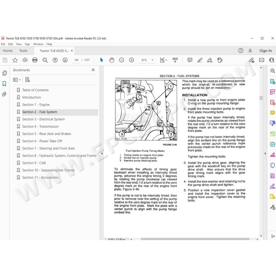276x276 pixels.
Task: Click the horizontal document scrollbar
Action: coord(195,239)
